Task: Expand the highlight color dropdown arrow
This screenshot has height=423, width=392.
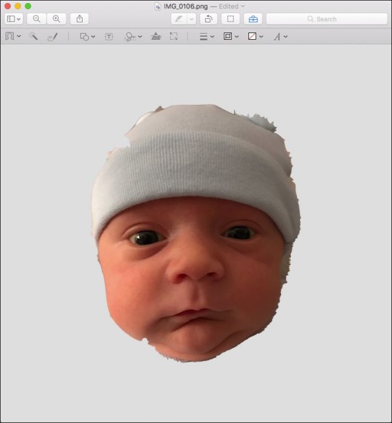Action: pos(191,19)
